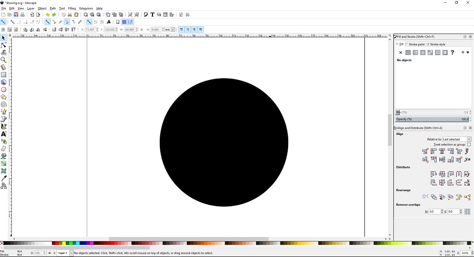The image size is (474, 257).
Task: Select the Spray tool
Action: tap(4, 142)
